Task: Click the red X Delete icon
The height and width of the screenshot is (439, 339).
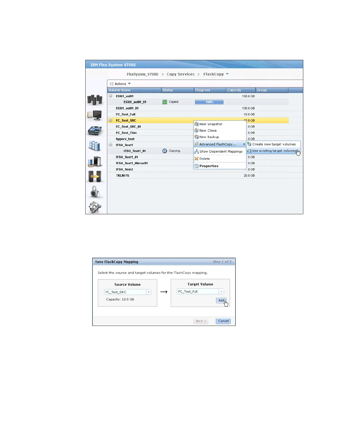Action: click(196, 159)
